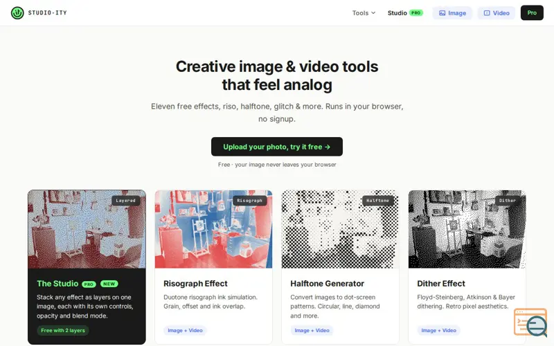
Task: Open the Halftone preview thumbnail
Action: 340,229
